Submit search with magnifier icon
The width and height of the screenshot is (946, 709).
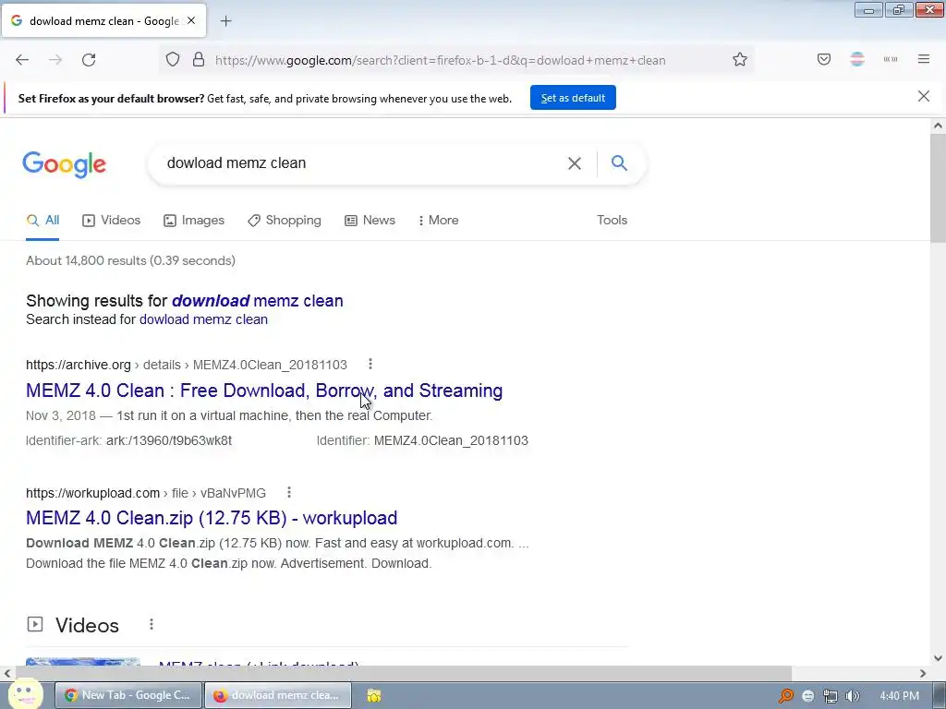click(x=619, y=162)
